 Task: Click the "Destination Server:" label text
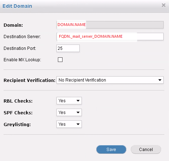pyautogui.click(x=22, y=37)
